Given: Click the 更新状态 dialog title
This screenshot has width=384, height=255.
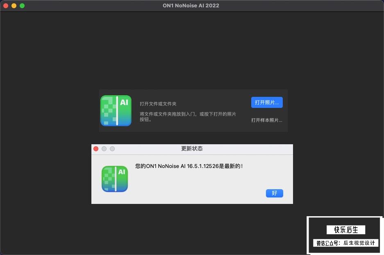Looking at the screenshot, I should (192, 148).
